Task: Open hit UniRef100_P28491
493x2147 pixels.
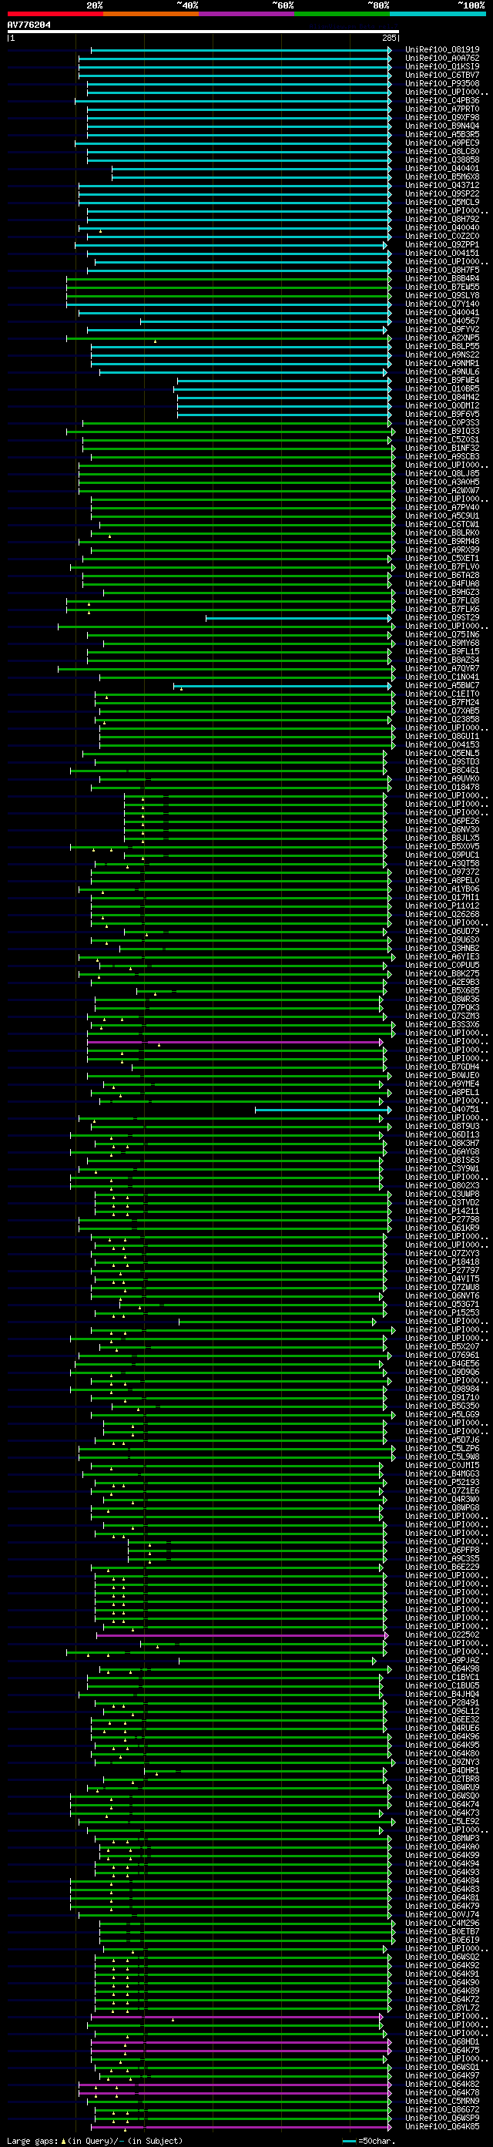Action: [442, 1703]
